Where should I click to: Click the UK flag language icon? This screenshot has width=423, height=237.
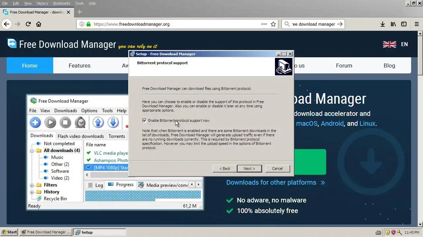click(389, 44)
